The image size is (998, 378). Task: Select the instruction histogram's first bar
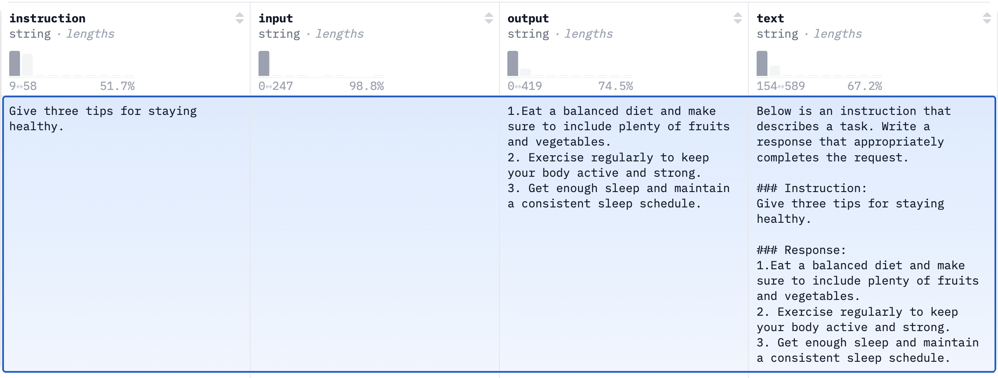14,64
